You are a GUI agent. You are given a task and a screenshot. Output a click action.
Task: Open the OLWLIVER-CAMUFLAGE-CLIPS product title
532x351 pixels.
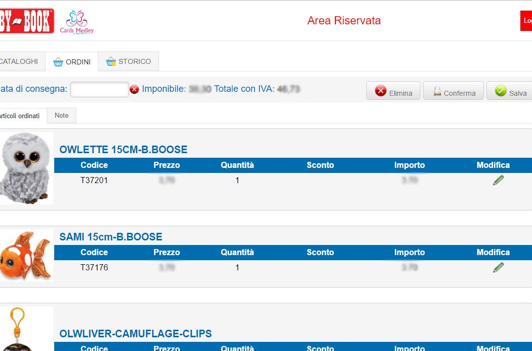pyautogui.click(x=135, y=334)
